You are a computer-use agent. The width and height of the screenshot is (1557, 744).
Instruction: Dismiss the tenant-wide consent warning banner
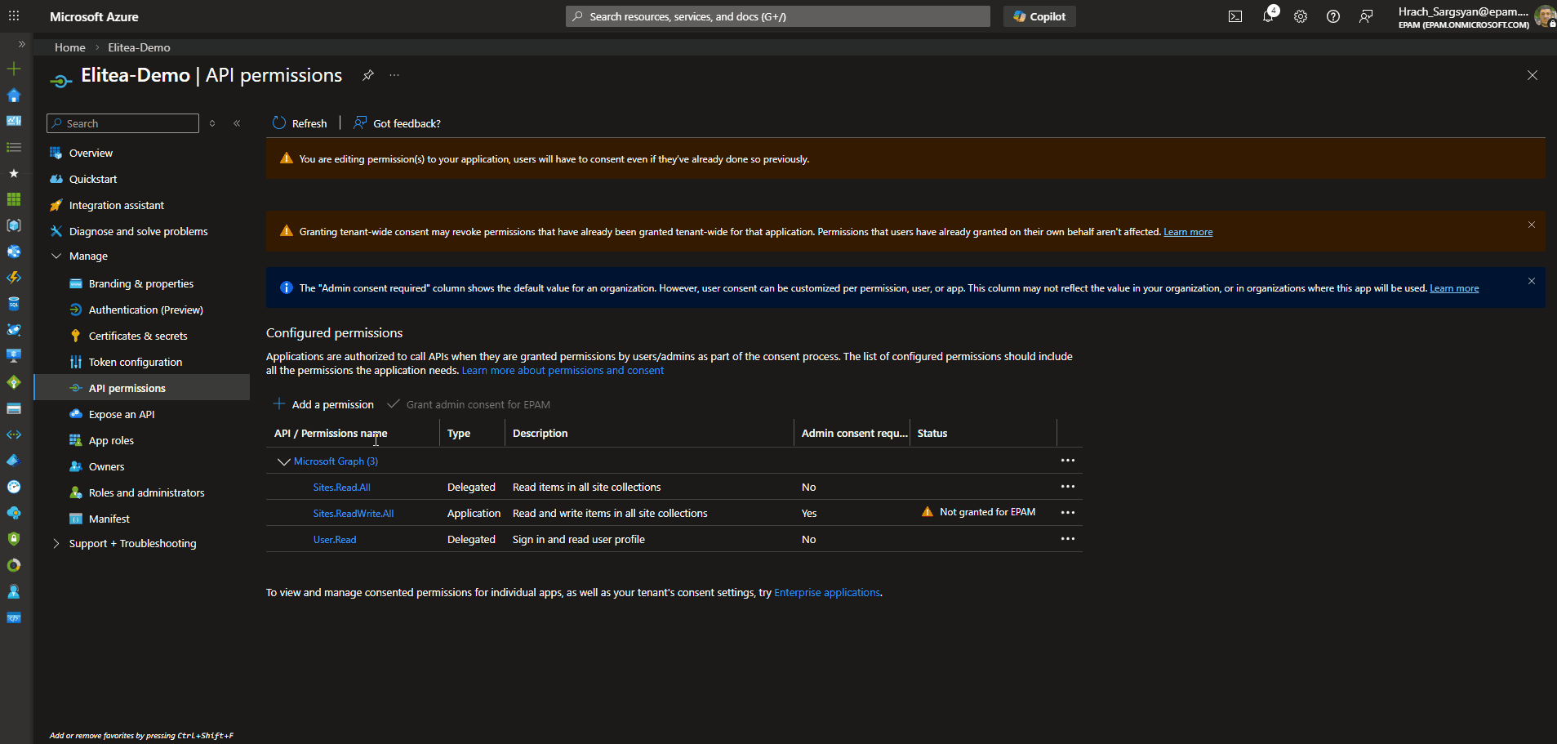point(1531,225)
